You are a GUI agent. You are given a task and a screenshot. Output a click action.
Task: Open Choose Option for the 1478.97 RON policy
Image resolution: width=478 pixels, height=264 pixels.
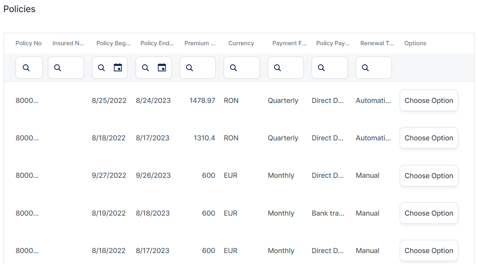coord(429,101)
